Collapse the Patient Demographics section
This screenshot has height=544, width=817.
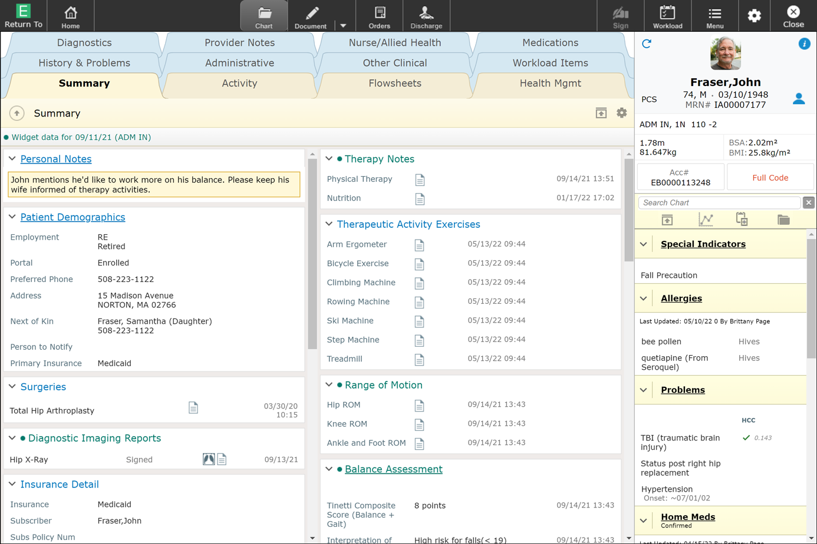point(12,217)
